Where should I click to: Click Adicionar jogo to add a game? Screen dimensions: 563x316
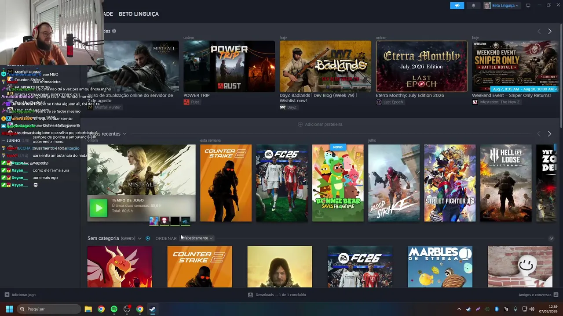[20, 295]
